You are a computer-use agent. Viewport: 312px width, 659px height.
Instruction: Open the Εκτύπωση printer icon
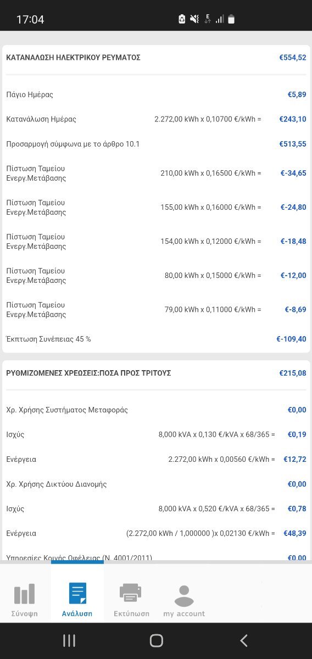130,593
